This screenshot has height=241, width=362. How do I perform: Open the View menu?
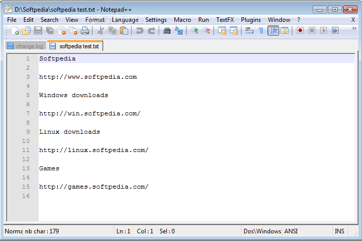(72, 20)
